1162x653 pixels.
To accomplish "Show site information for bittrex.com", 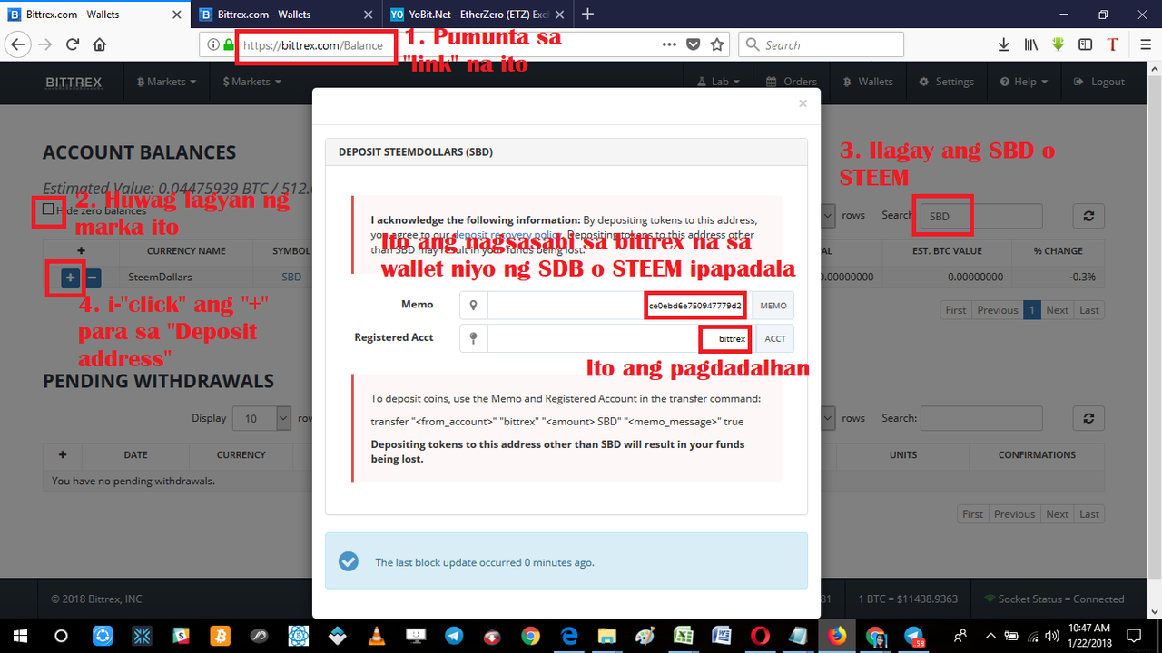I will pos(212,44).
